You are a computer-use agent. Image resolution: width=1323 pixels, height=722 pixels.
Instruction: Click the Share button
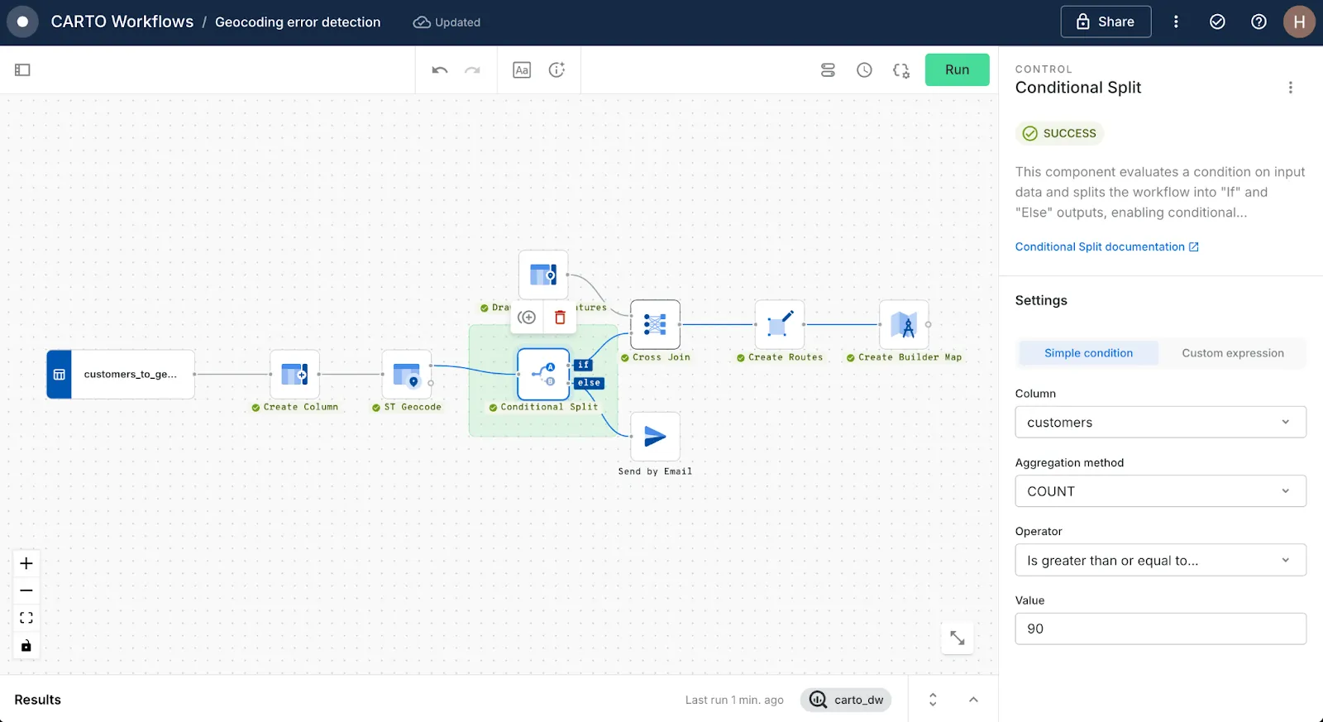point(1106,22)
